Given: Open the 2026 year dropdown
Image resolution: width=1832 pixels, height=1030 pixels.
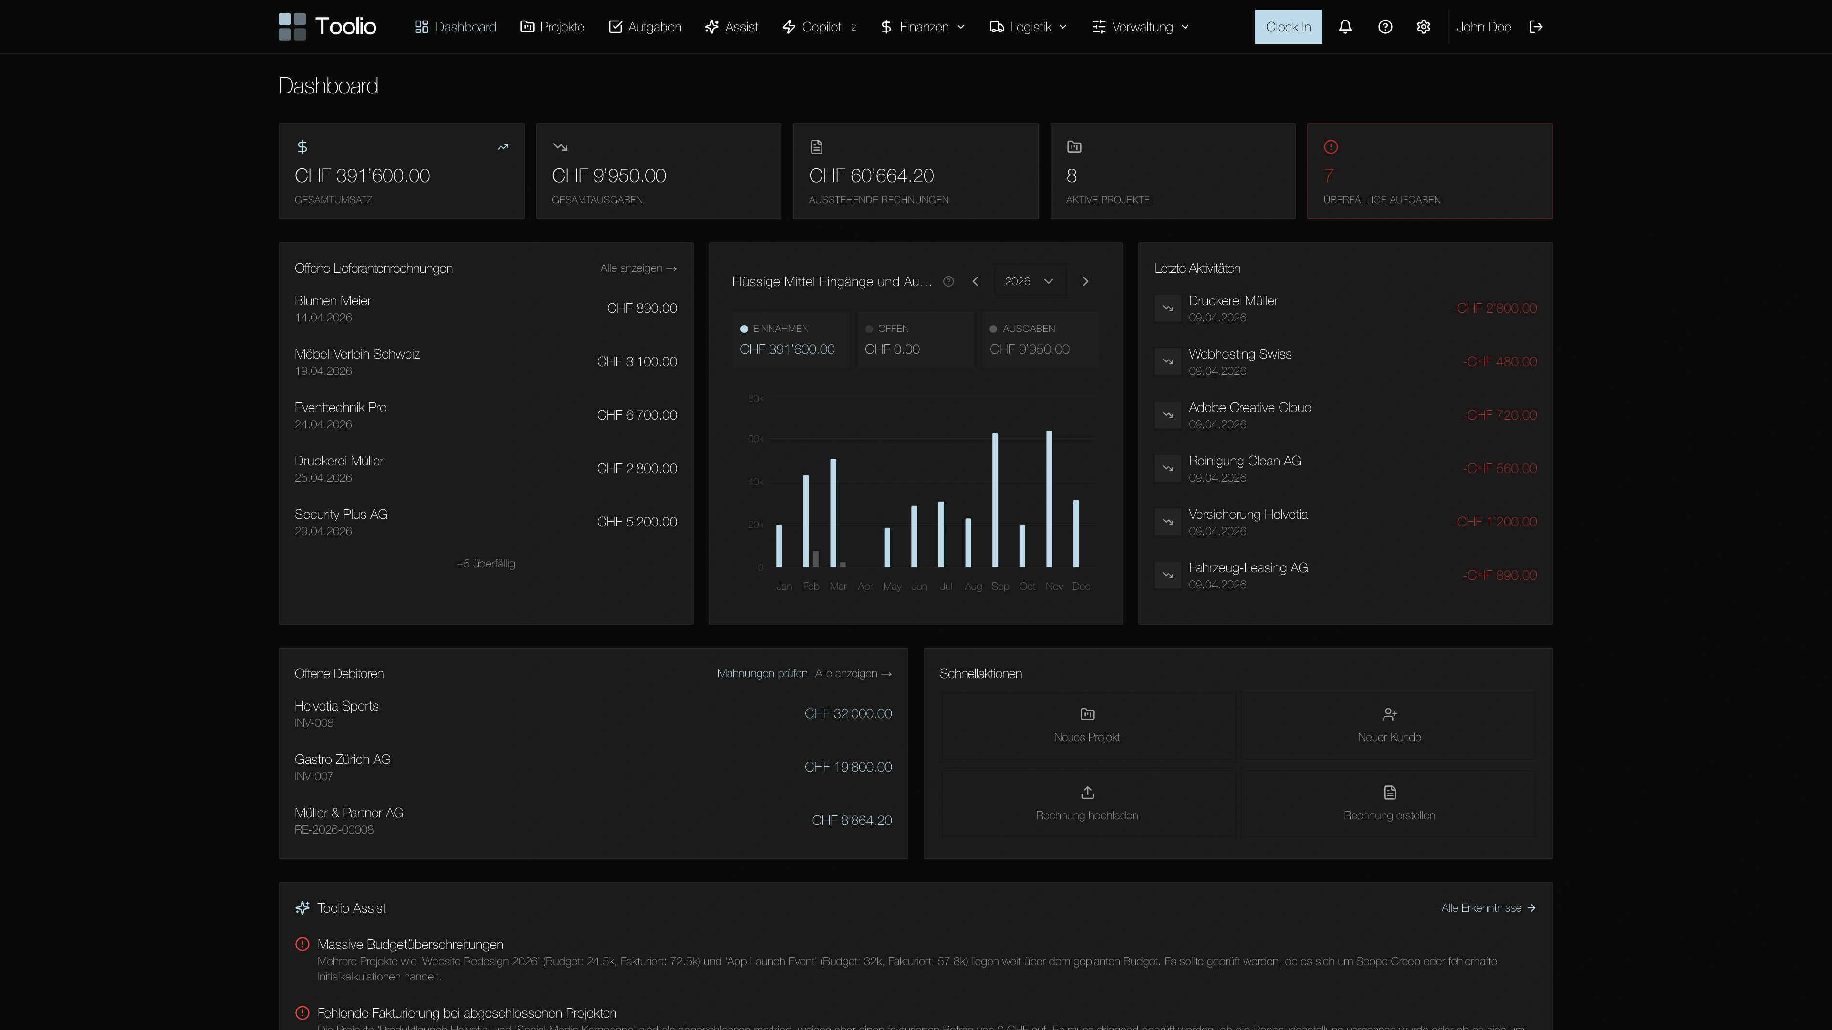Looking at the screenshot, I should click(x=1029, y=281).
